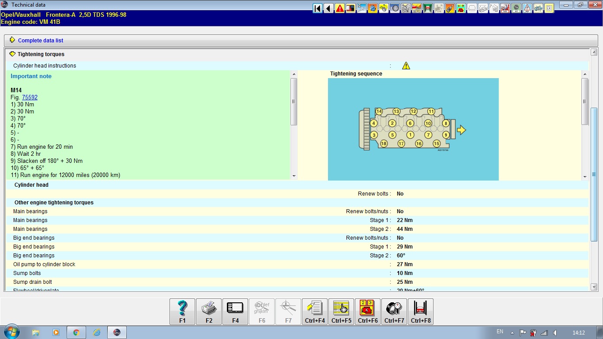The image size is (603, 339).
Task: Go to first page with skip-back arrow
Action: 317,8
